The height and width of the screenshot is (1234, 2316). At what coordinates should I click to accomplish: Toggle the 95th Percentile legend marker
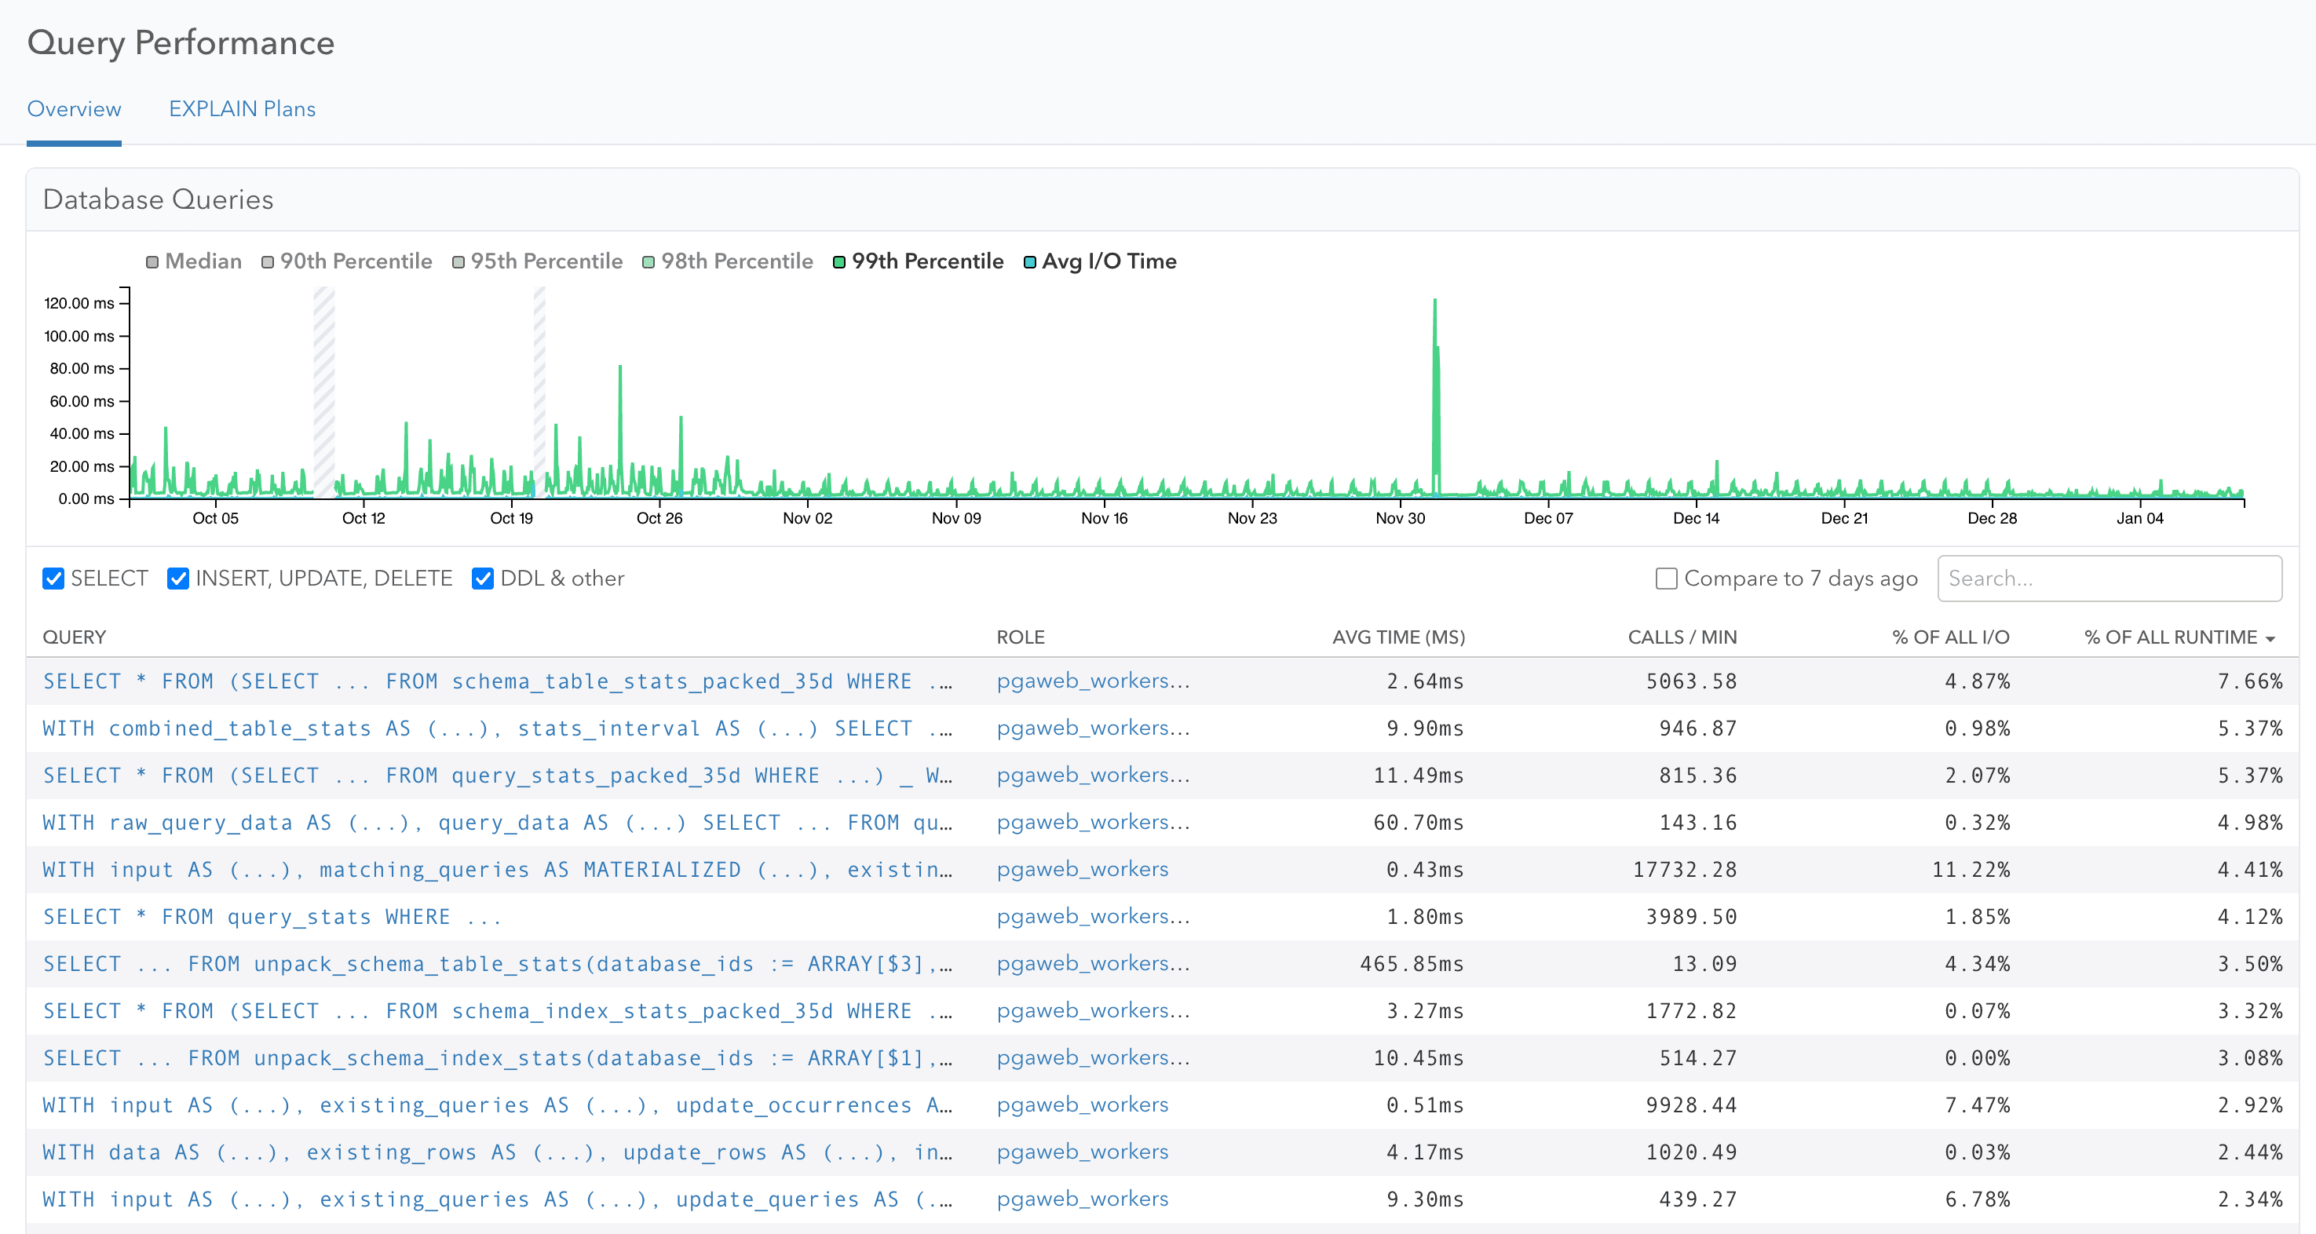pyautogui.click(x=458, y=261)
